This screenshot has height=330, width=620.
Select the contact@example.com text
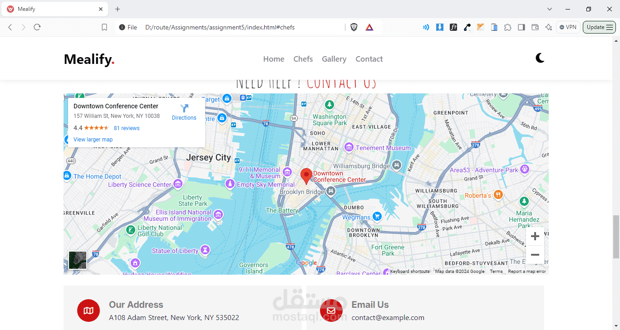(x=388, y=318)
